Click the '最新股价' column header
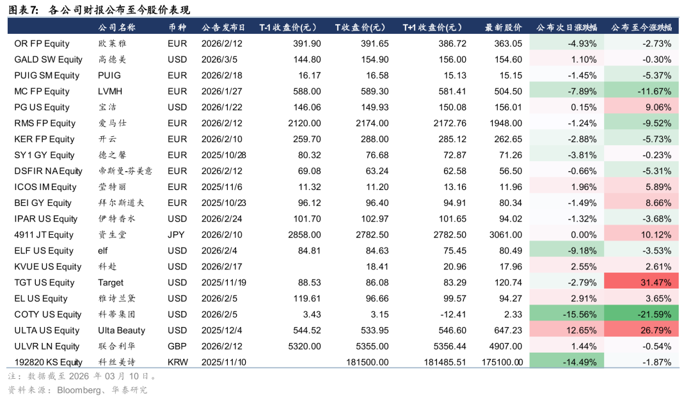The height and width of the screenshot is (398, 691). [504, 28]
